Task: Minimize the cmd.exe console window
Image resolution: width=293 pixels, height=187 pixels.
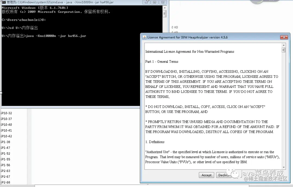Action: (x=146, y=2)
